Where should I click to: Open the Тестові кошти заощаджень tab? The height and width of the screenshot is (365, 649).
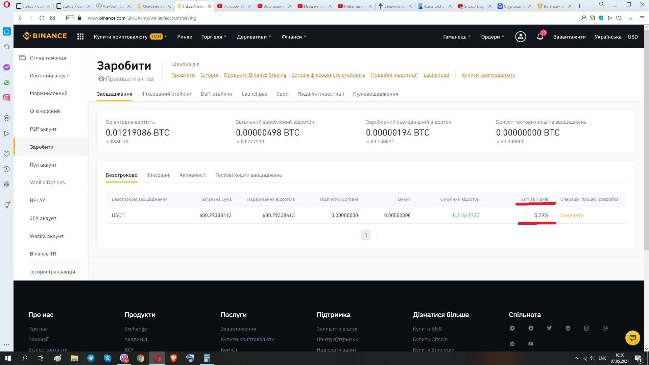pos(248,175)
